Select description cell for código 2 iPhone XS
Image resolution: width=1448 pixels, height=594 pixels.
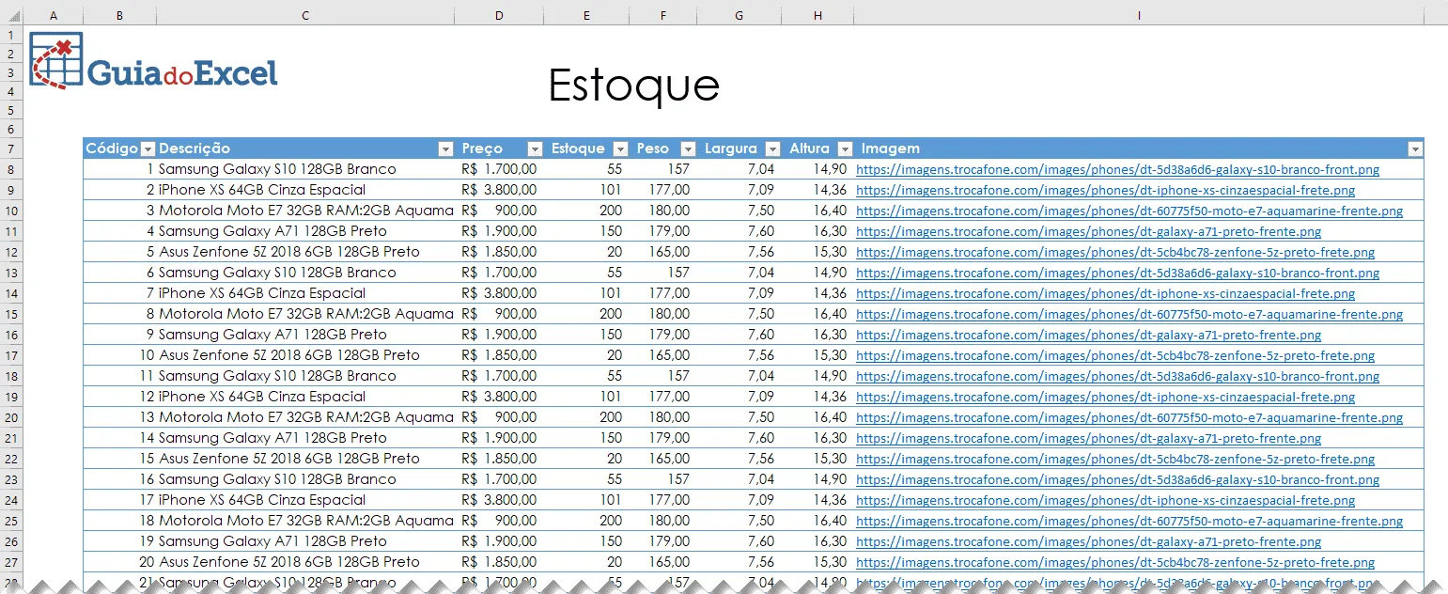coord(305,190)
